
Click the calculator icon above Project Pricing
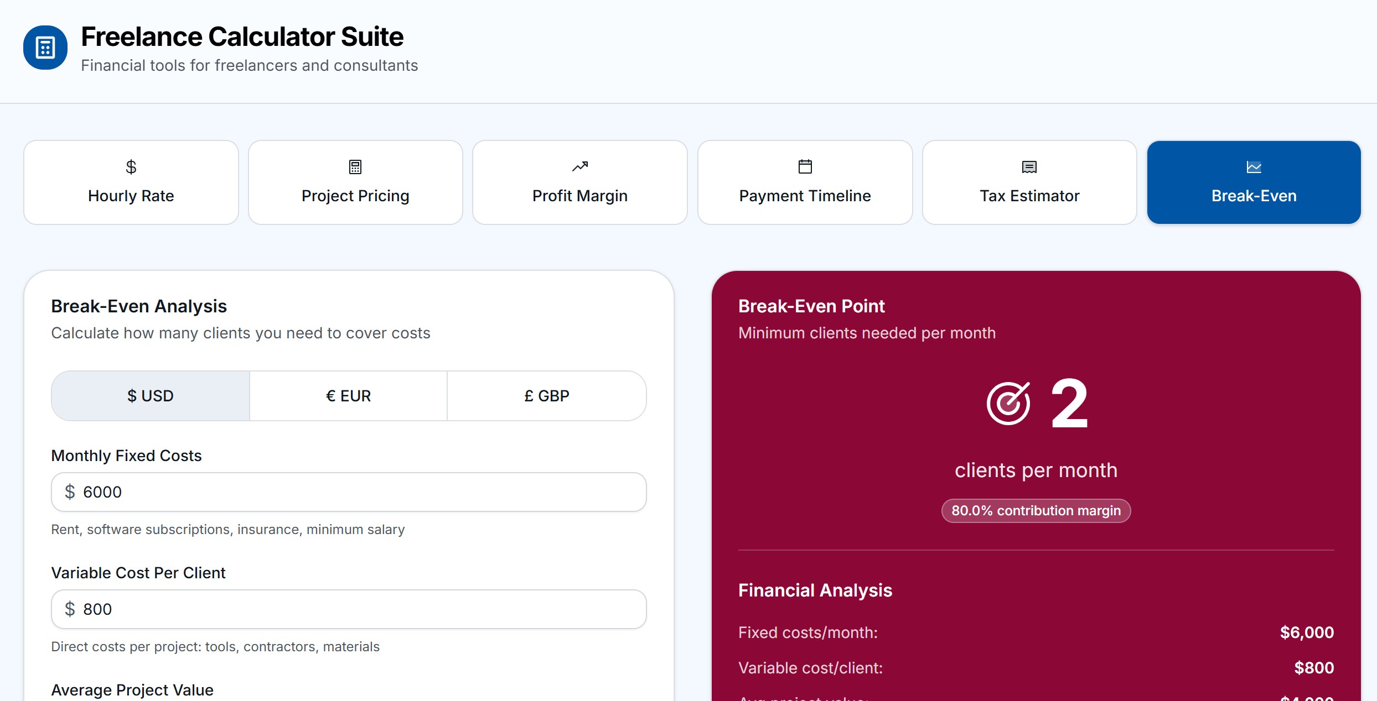tap(355, 166)
